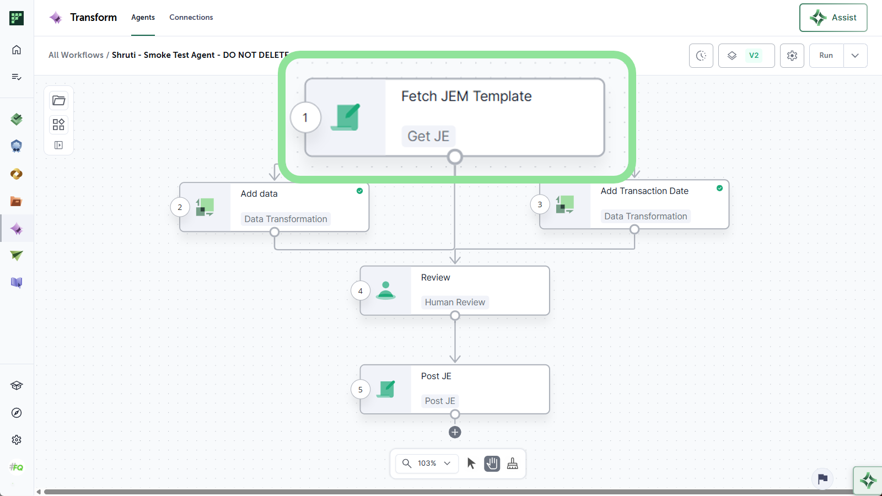The width and height of the screenshot is (882, 496).
Task: Click the green status check on Add Transaction Date
Action: (x=719, y=188)
